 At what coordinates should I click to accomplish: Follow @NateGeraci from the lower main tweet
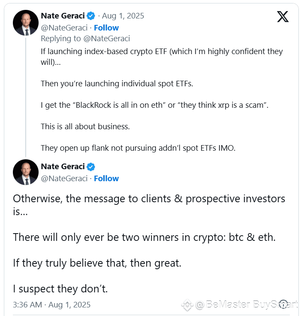(106, 179)
